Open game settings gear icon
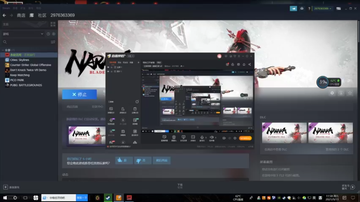This screenshot has width=360, height=202. click(332, 93)
